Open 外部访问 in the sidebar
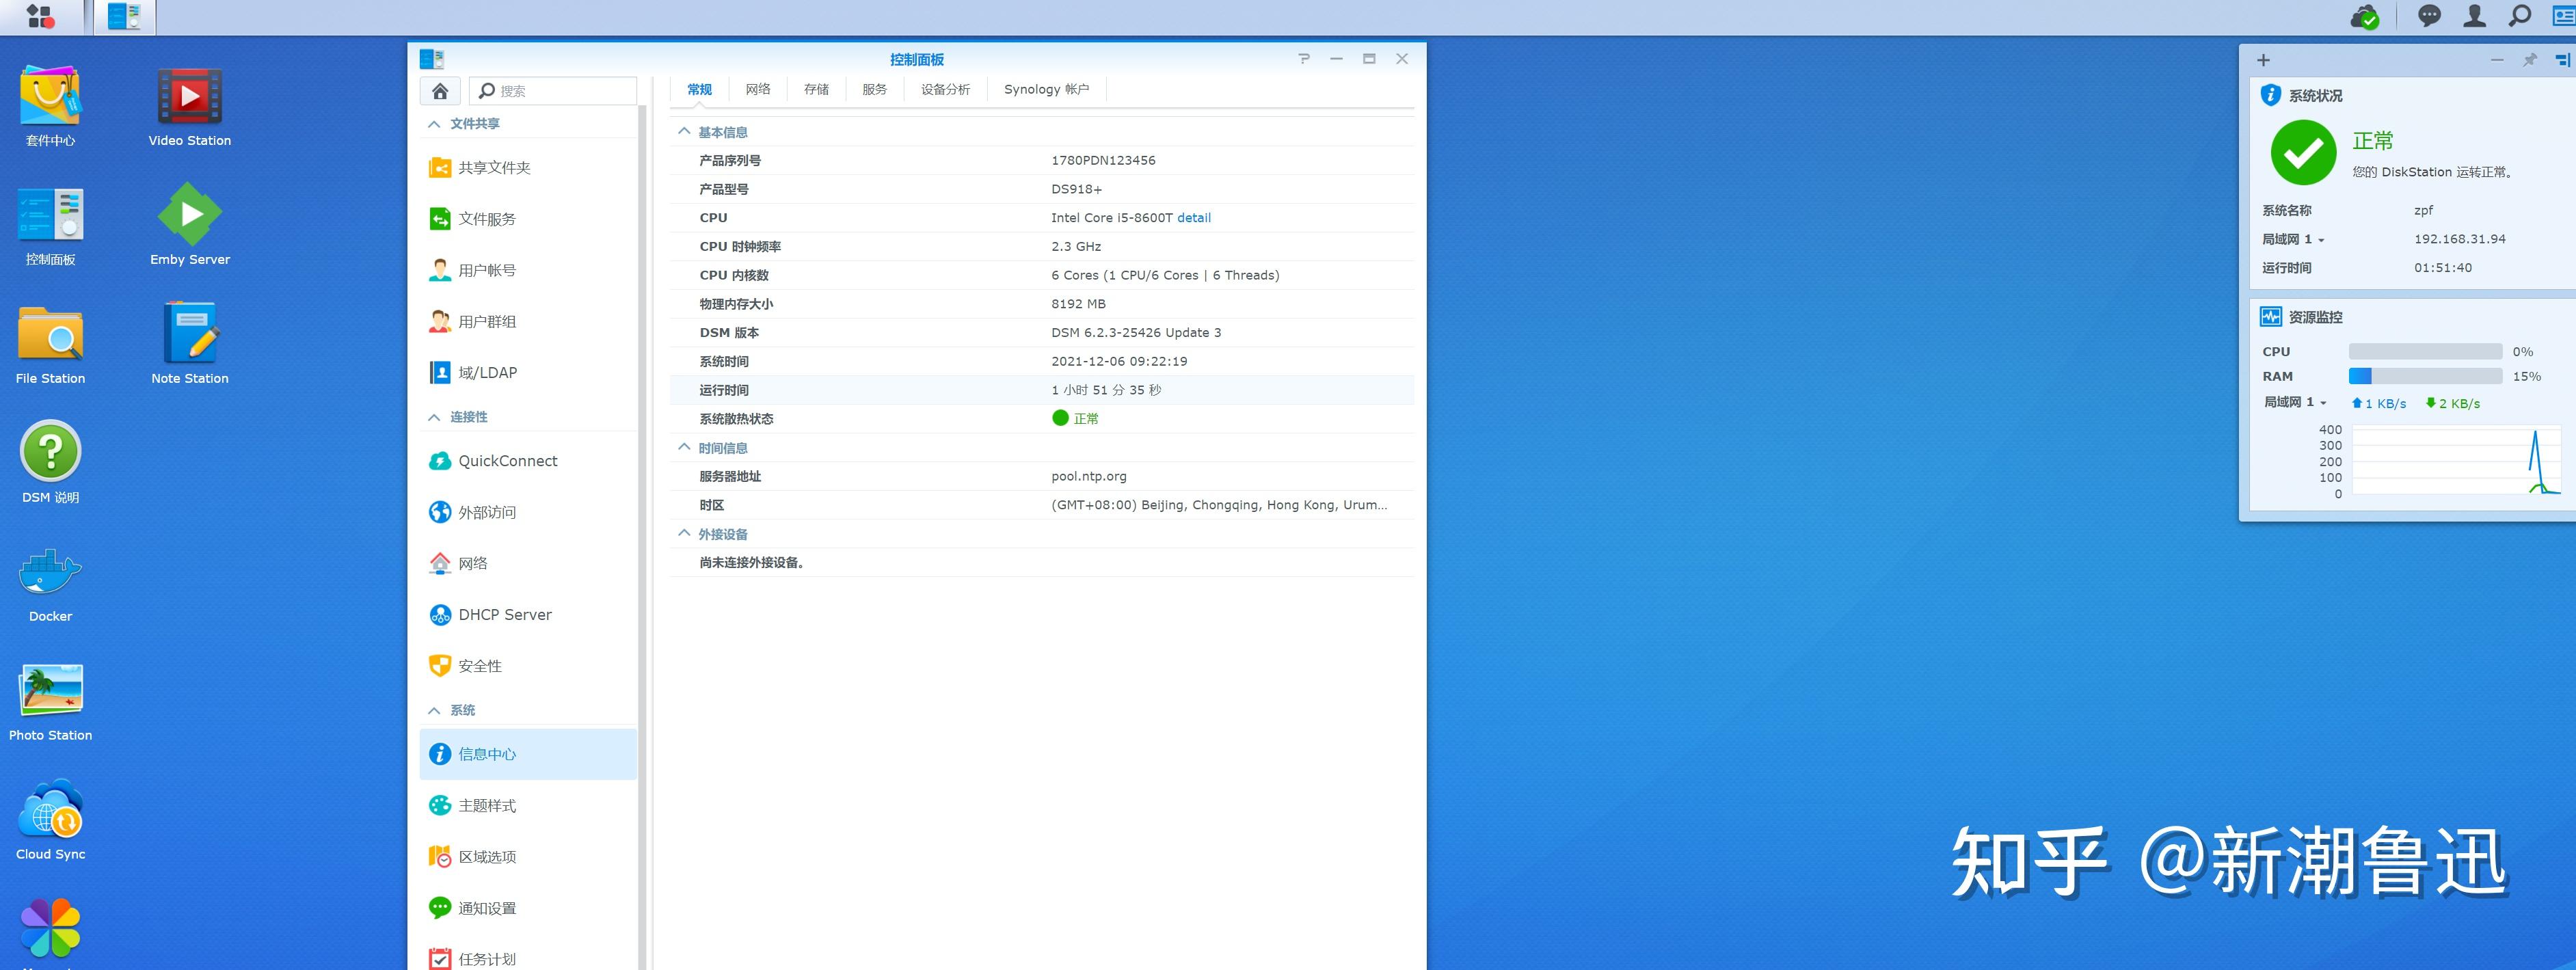Image resolution: width=2576 pixels, height=970 pixels. (x=528, y=512)
